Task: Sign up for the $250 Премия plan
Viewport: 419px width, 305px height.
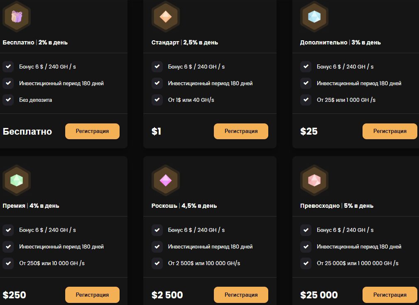Action: [x=92, y=295]
